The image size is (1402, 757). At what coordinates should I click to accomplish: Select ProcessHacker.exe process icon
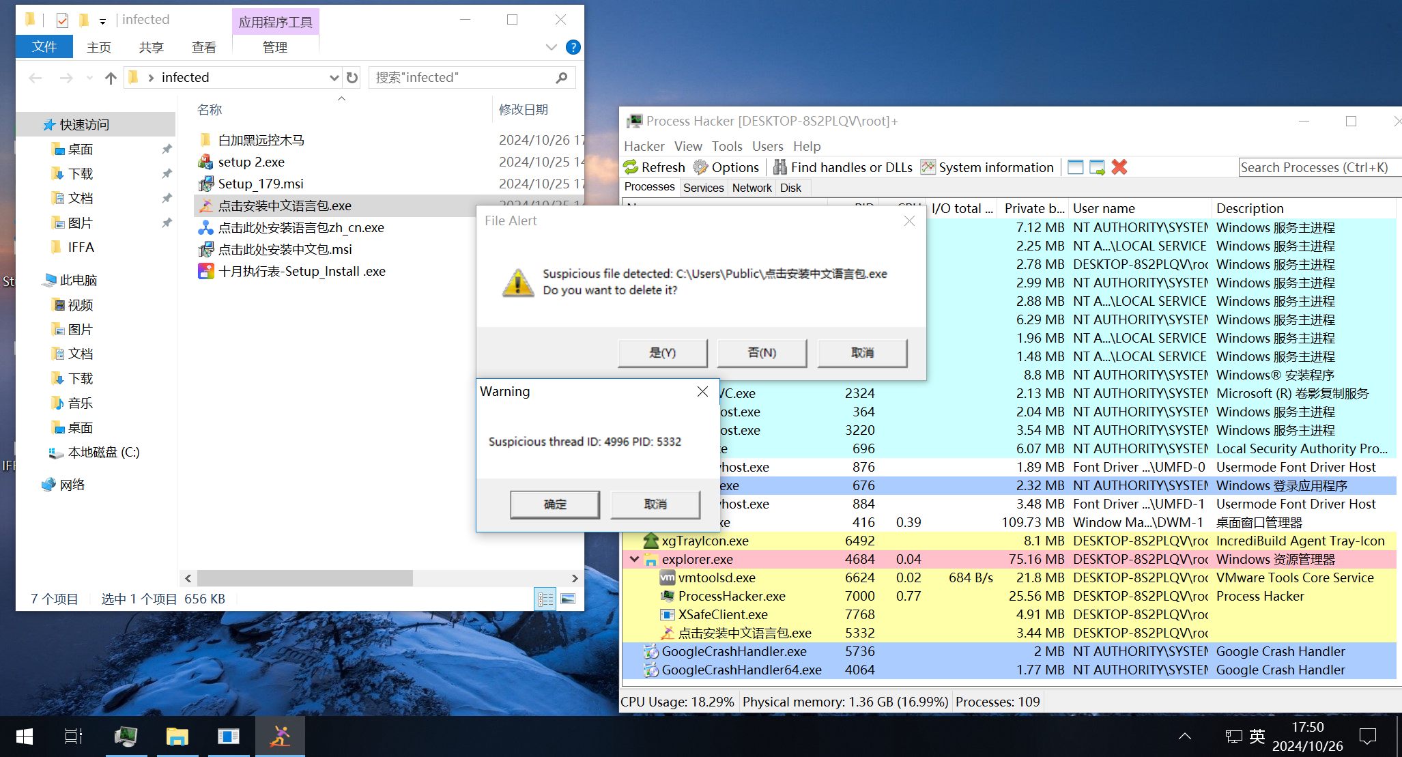point(668,596)
